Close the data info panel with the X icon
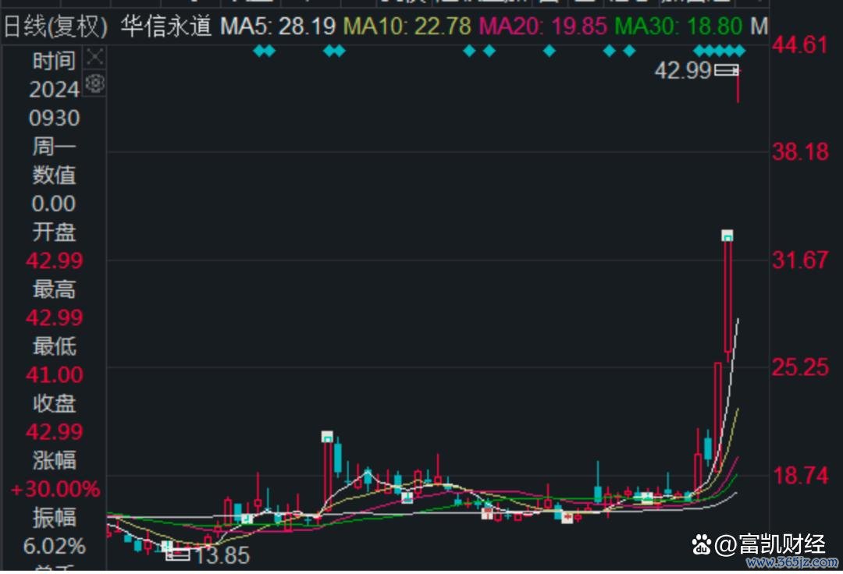The height and width of the screenshot is (574, 843). pyautogui.click(x=94, y=57)
